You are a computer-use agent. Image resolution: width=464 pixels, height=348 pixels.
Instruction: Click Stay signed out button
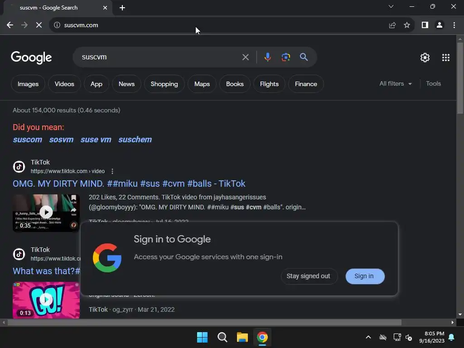308,276
